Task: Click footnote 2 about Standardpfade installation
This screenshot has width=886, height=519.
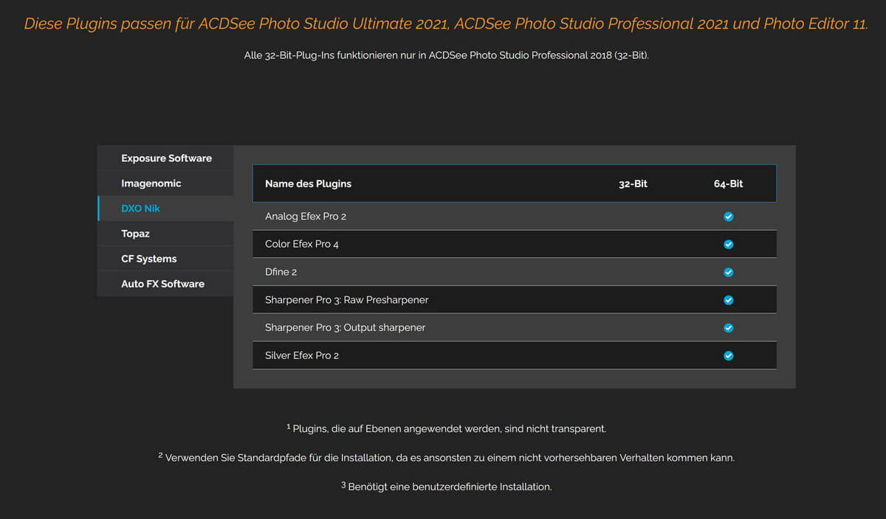Action: 446,457
